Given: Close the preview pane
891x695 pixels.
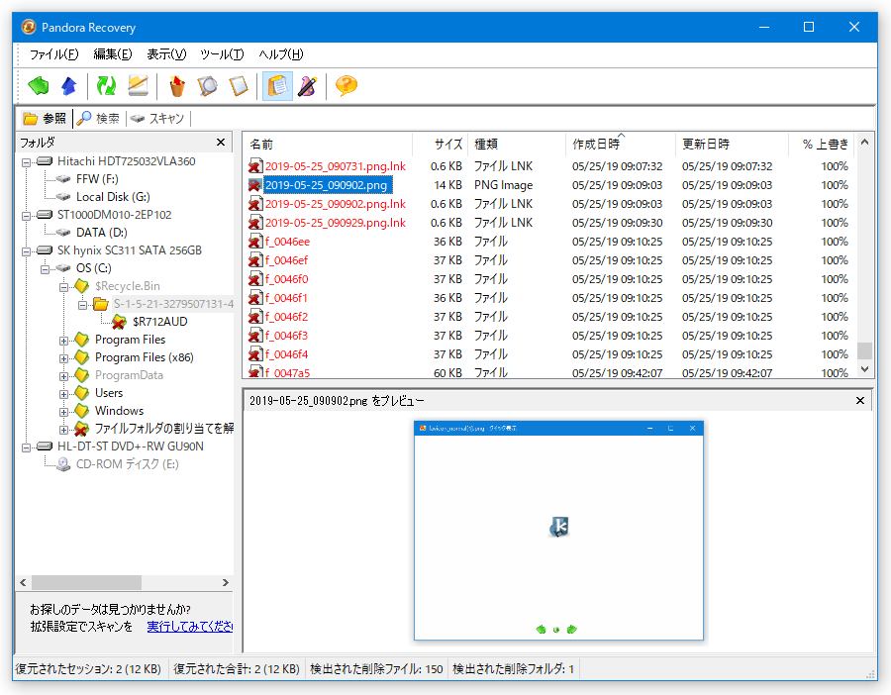Looking at the screenshot, I should [859, 401].
